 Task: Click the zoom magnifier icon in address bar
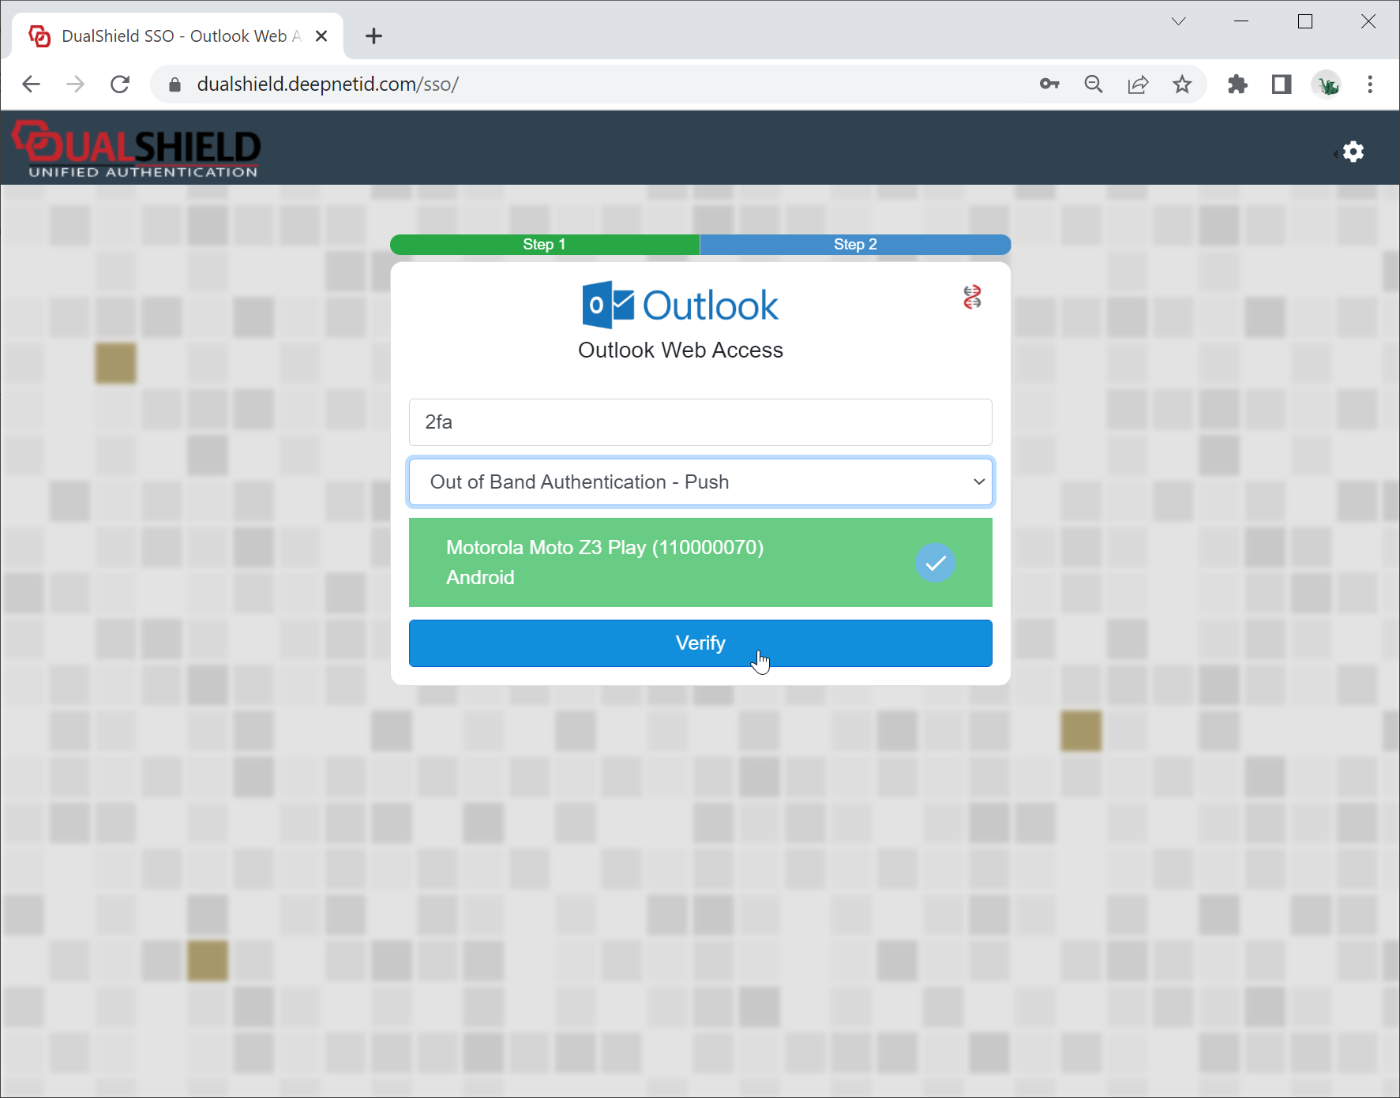[x=1093, y=84]
